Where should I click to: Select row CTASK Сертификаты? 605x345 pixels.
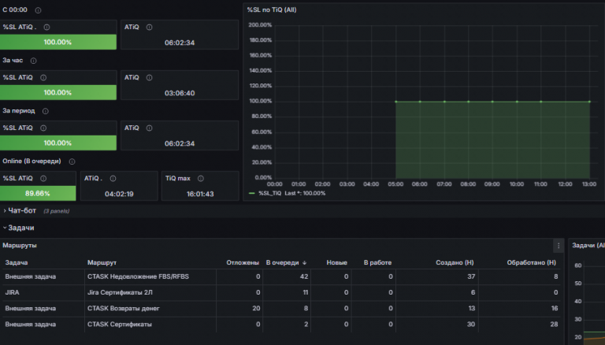coord(282,325)
